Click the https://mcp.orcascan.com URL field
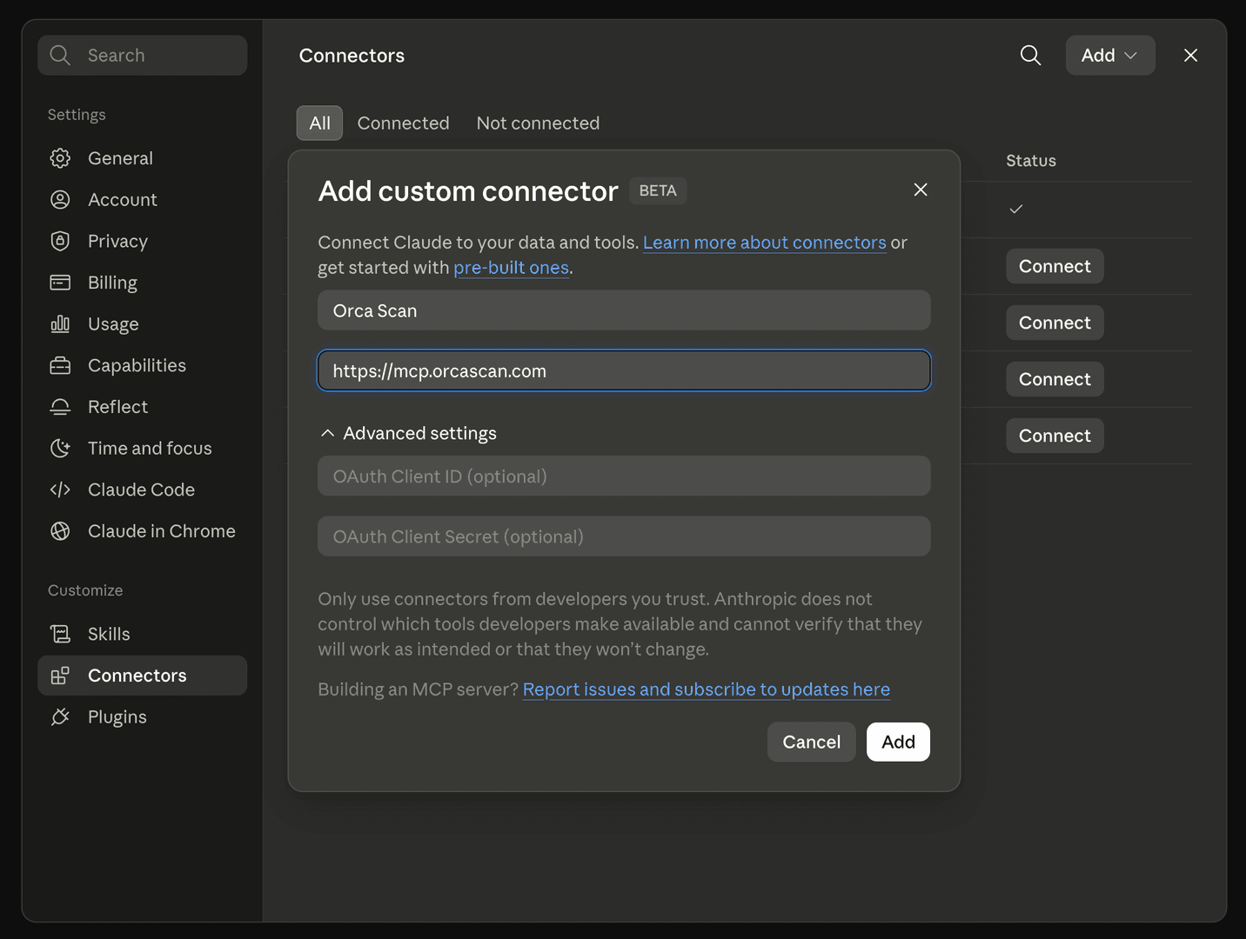This screenshot has width=1246, height=939. (624, 371)
